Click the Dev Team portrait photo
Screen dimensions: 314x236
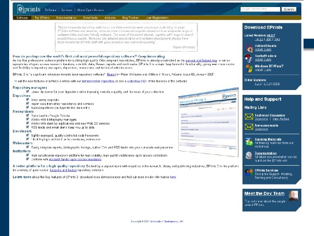294,196
